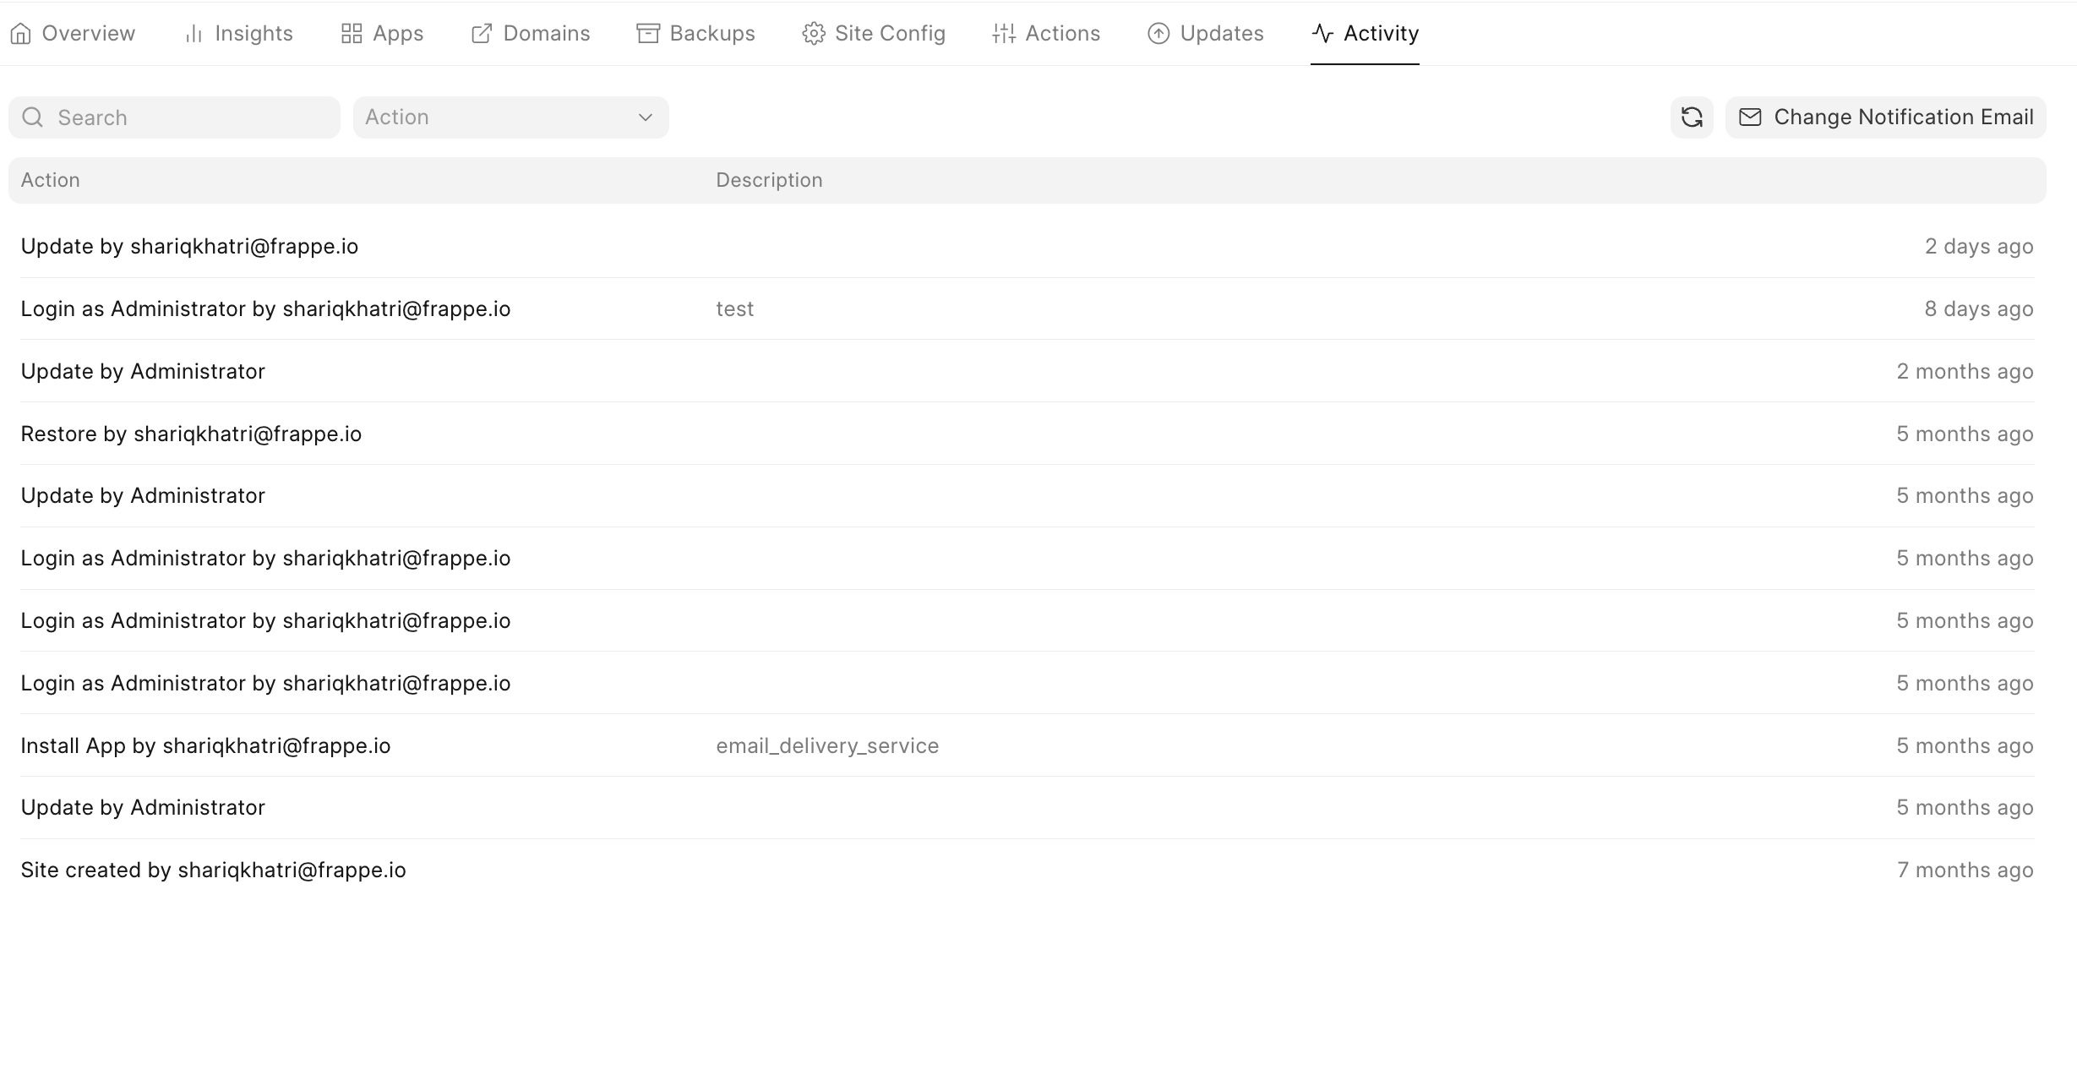This screenshot has width=2077, height=1075.
Task: Click the Insights bar chart icon
Action: [194, 34]
